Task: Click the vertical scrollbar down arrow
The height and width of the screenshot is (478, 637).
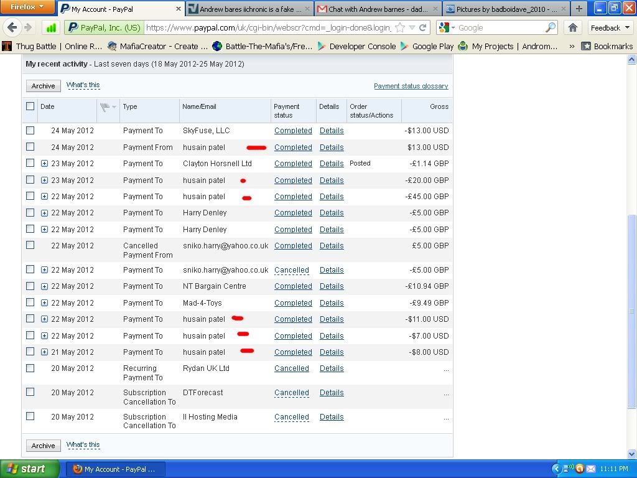Action: coord(631,454)
